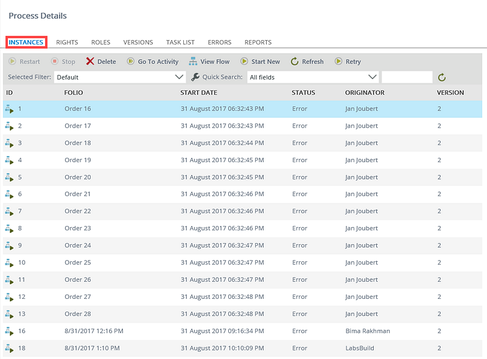Click the instance icon for Order 17

coord(9,126)
